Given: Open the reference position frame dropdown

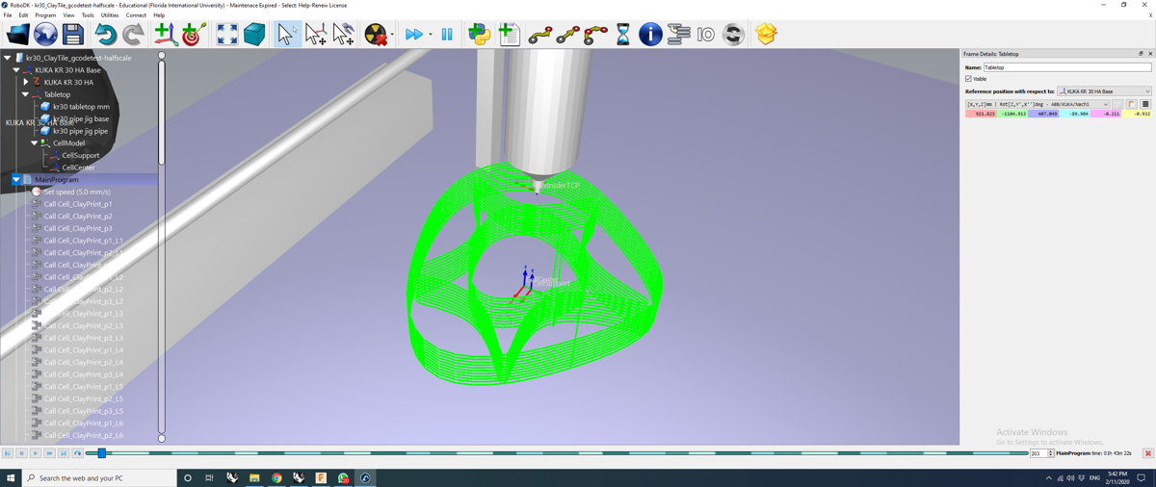Looking at the screenshot, I should (x=1104, y=91).
